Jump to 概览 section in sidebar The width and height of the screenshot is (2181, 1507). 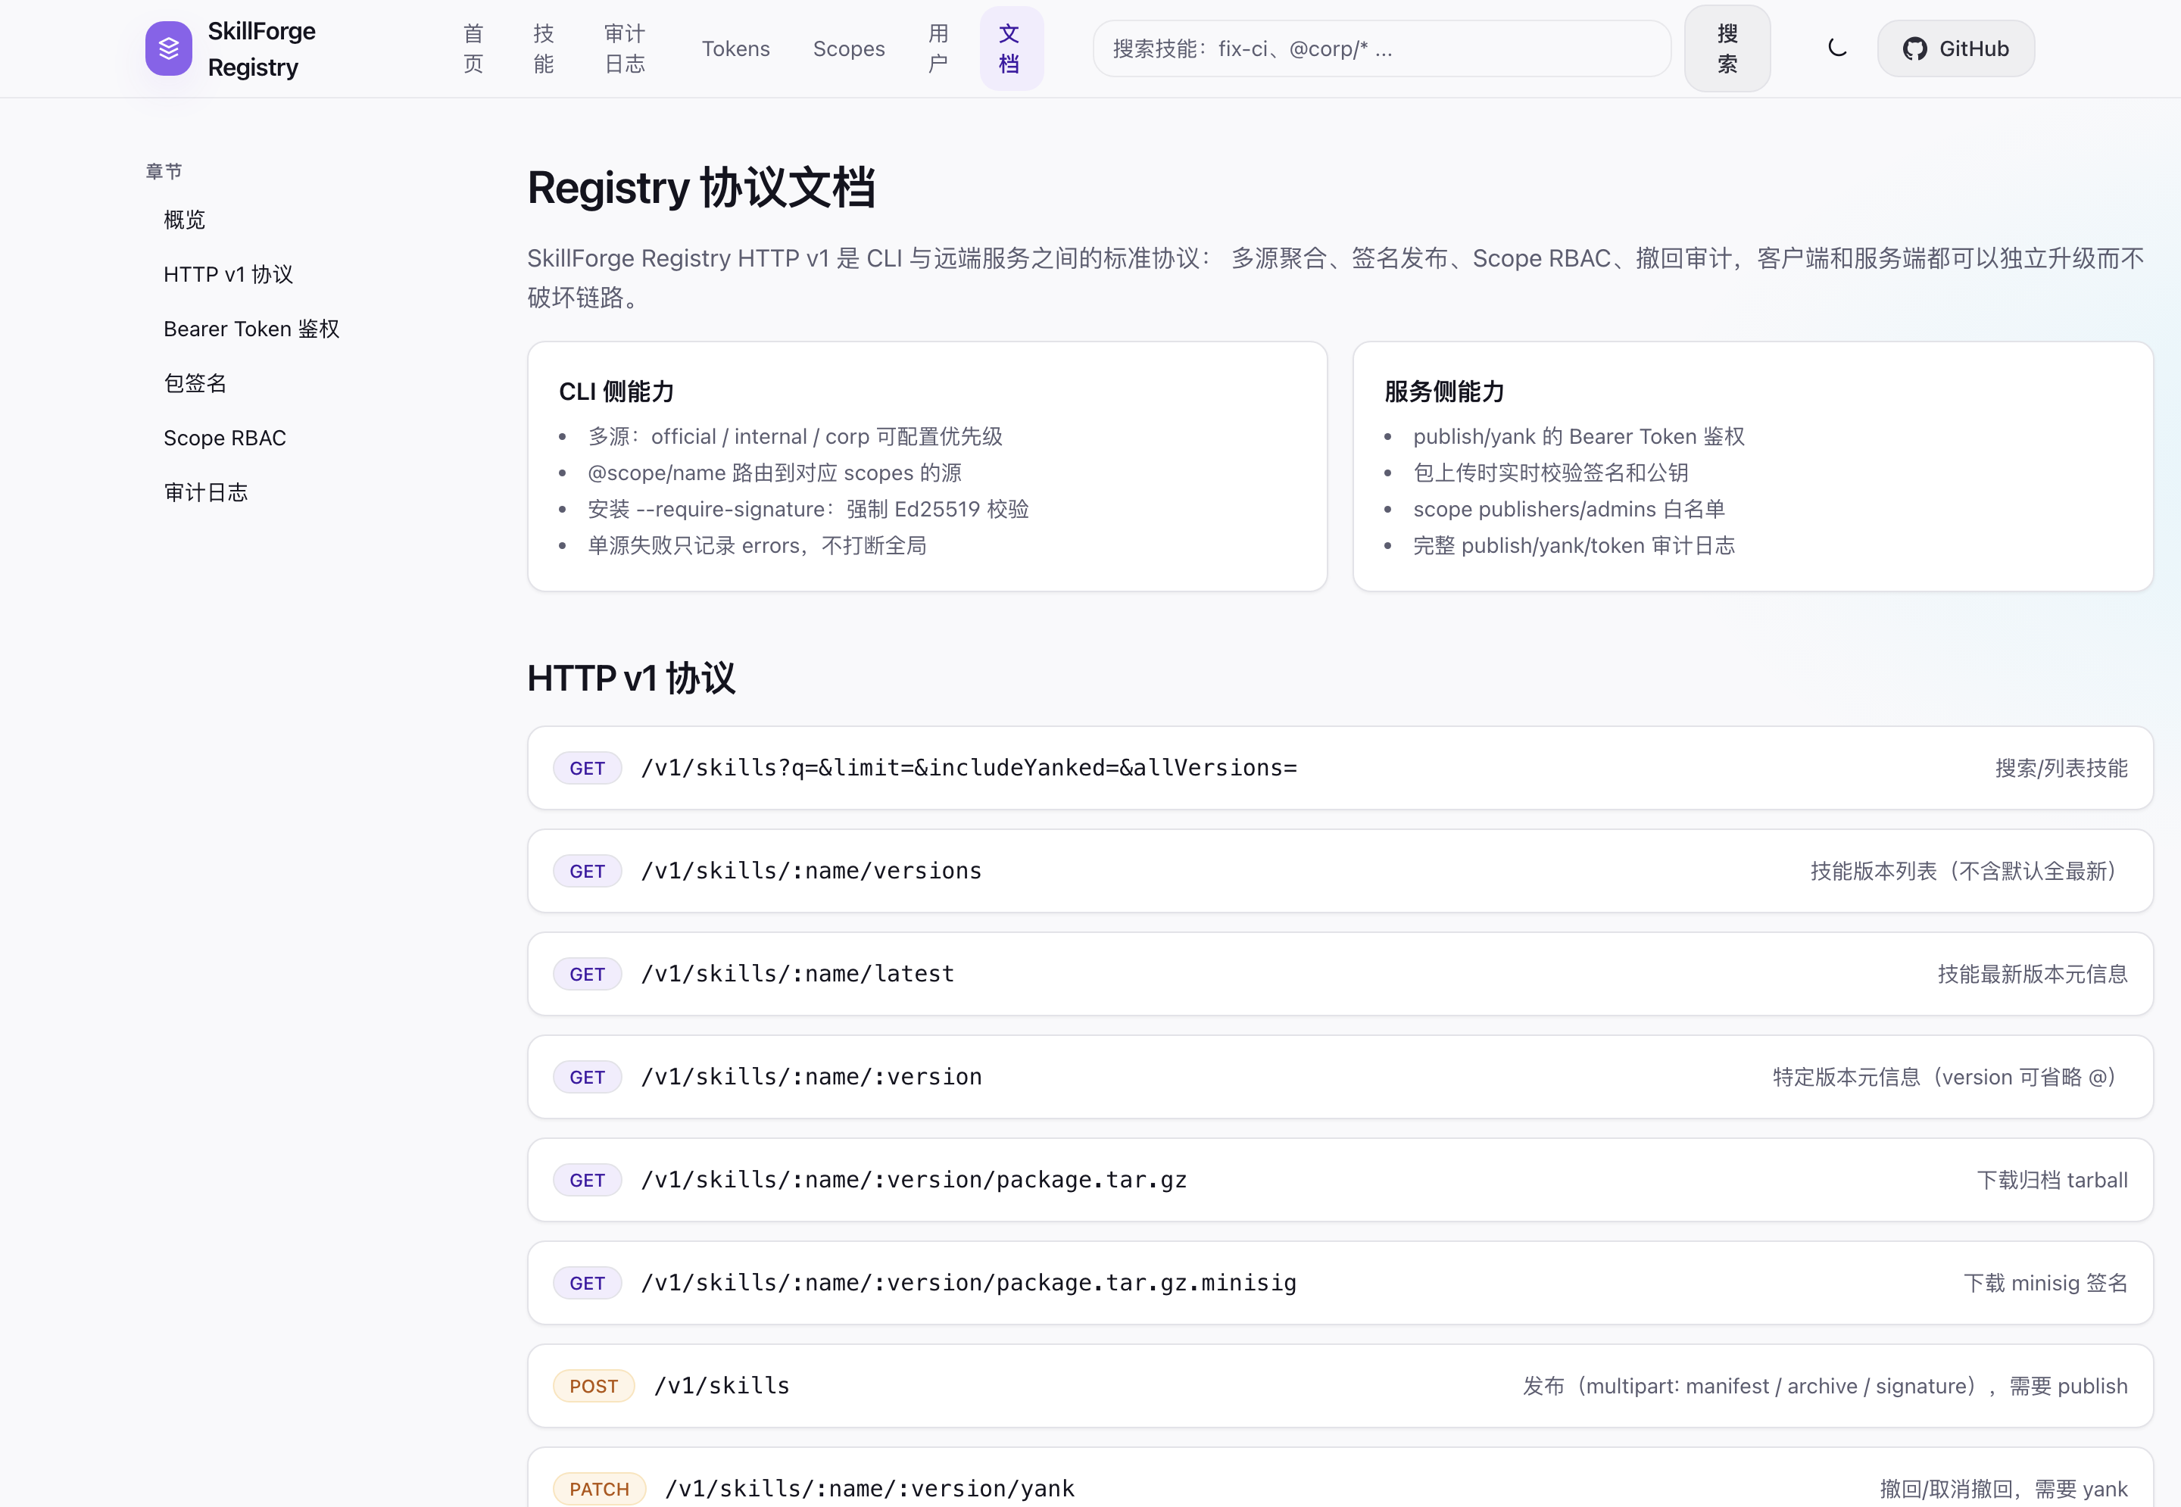tap(184, 220)
